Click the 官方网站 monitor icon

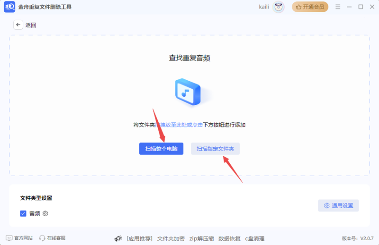coord(9,238)
